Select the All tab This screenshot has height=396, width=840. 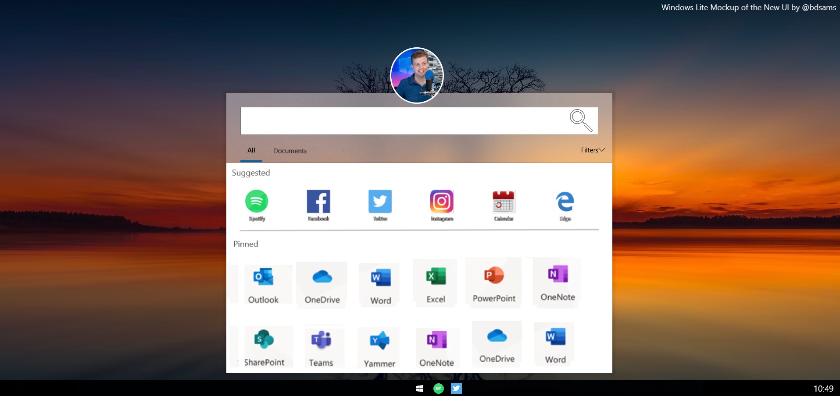251,150
